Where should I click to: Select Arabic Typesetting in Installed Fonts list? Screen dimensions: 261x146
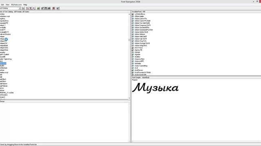(x=141, y=66)
